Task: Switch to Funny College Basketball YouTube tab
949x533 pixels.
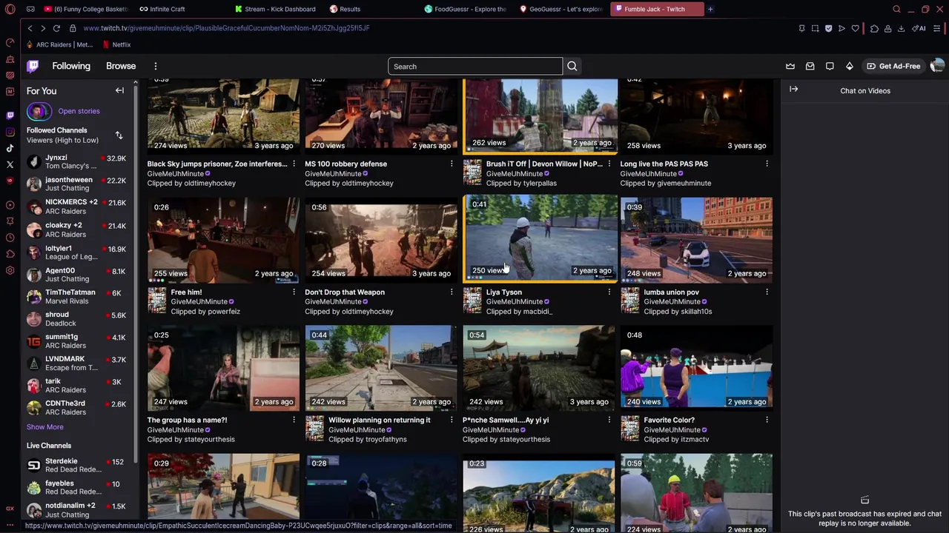Action: [86, 9]
